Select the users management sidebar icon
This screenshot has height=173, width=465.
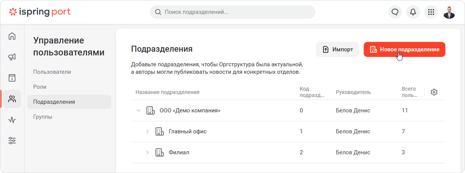(12, 99)
